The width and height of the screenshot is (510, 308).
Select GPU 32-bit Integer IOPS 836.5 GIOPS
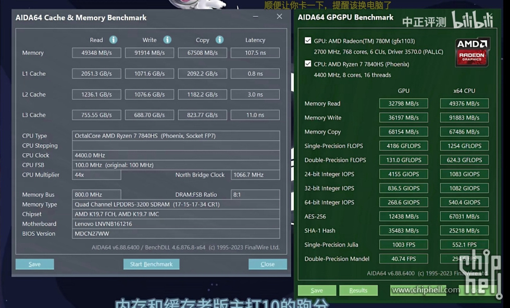click(x=404, y=188)
